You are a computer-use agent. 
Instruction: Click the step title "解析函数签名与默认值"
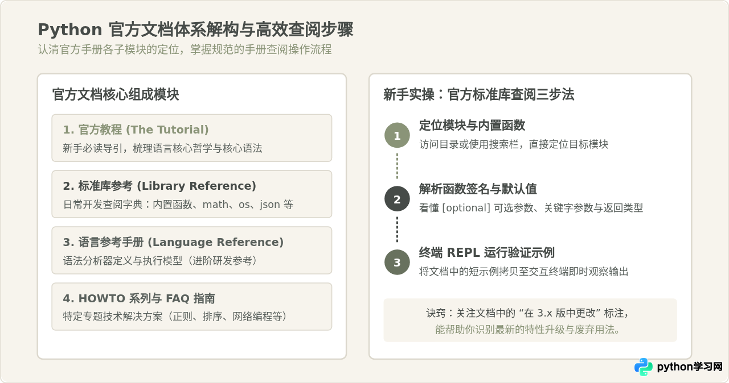point(478,189)
